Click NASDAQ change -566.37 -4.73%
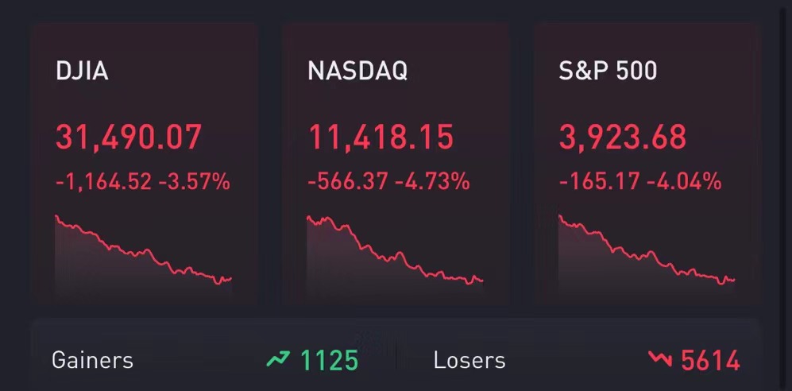Screen dimensions: 792x391 (x=389, y=181)
